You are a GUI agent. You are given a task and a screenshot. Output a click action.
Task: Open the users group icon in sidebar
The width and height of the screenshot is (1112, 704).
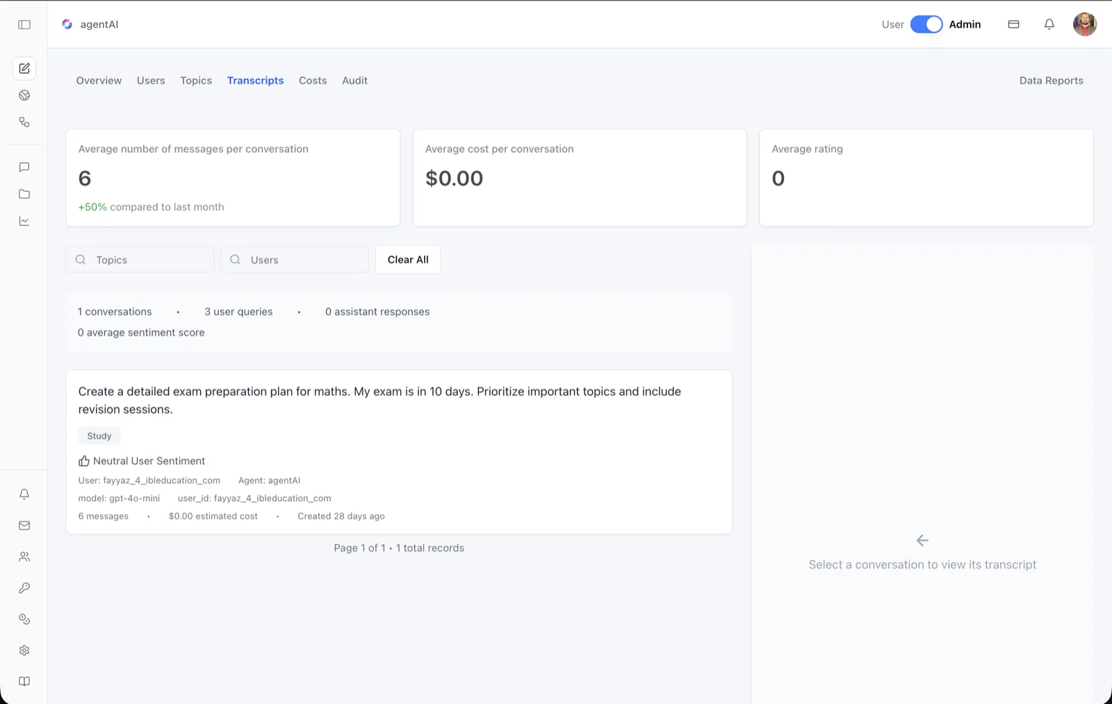24,557
